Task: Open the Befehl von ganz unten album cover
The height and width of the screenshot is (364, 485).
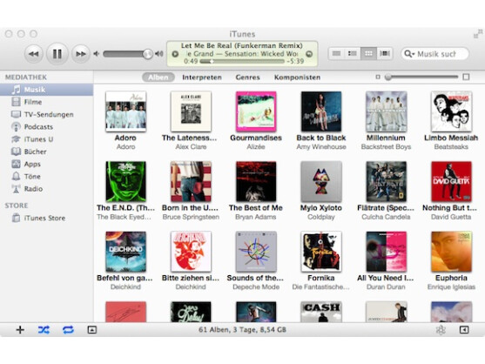Action: pyautogui.click(x=126, y=252)
